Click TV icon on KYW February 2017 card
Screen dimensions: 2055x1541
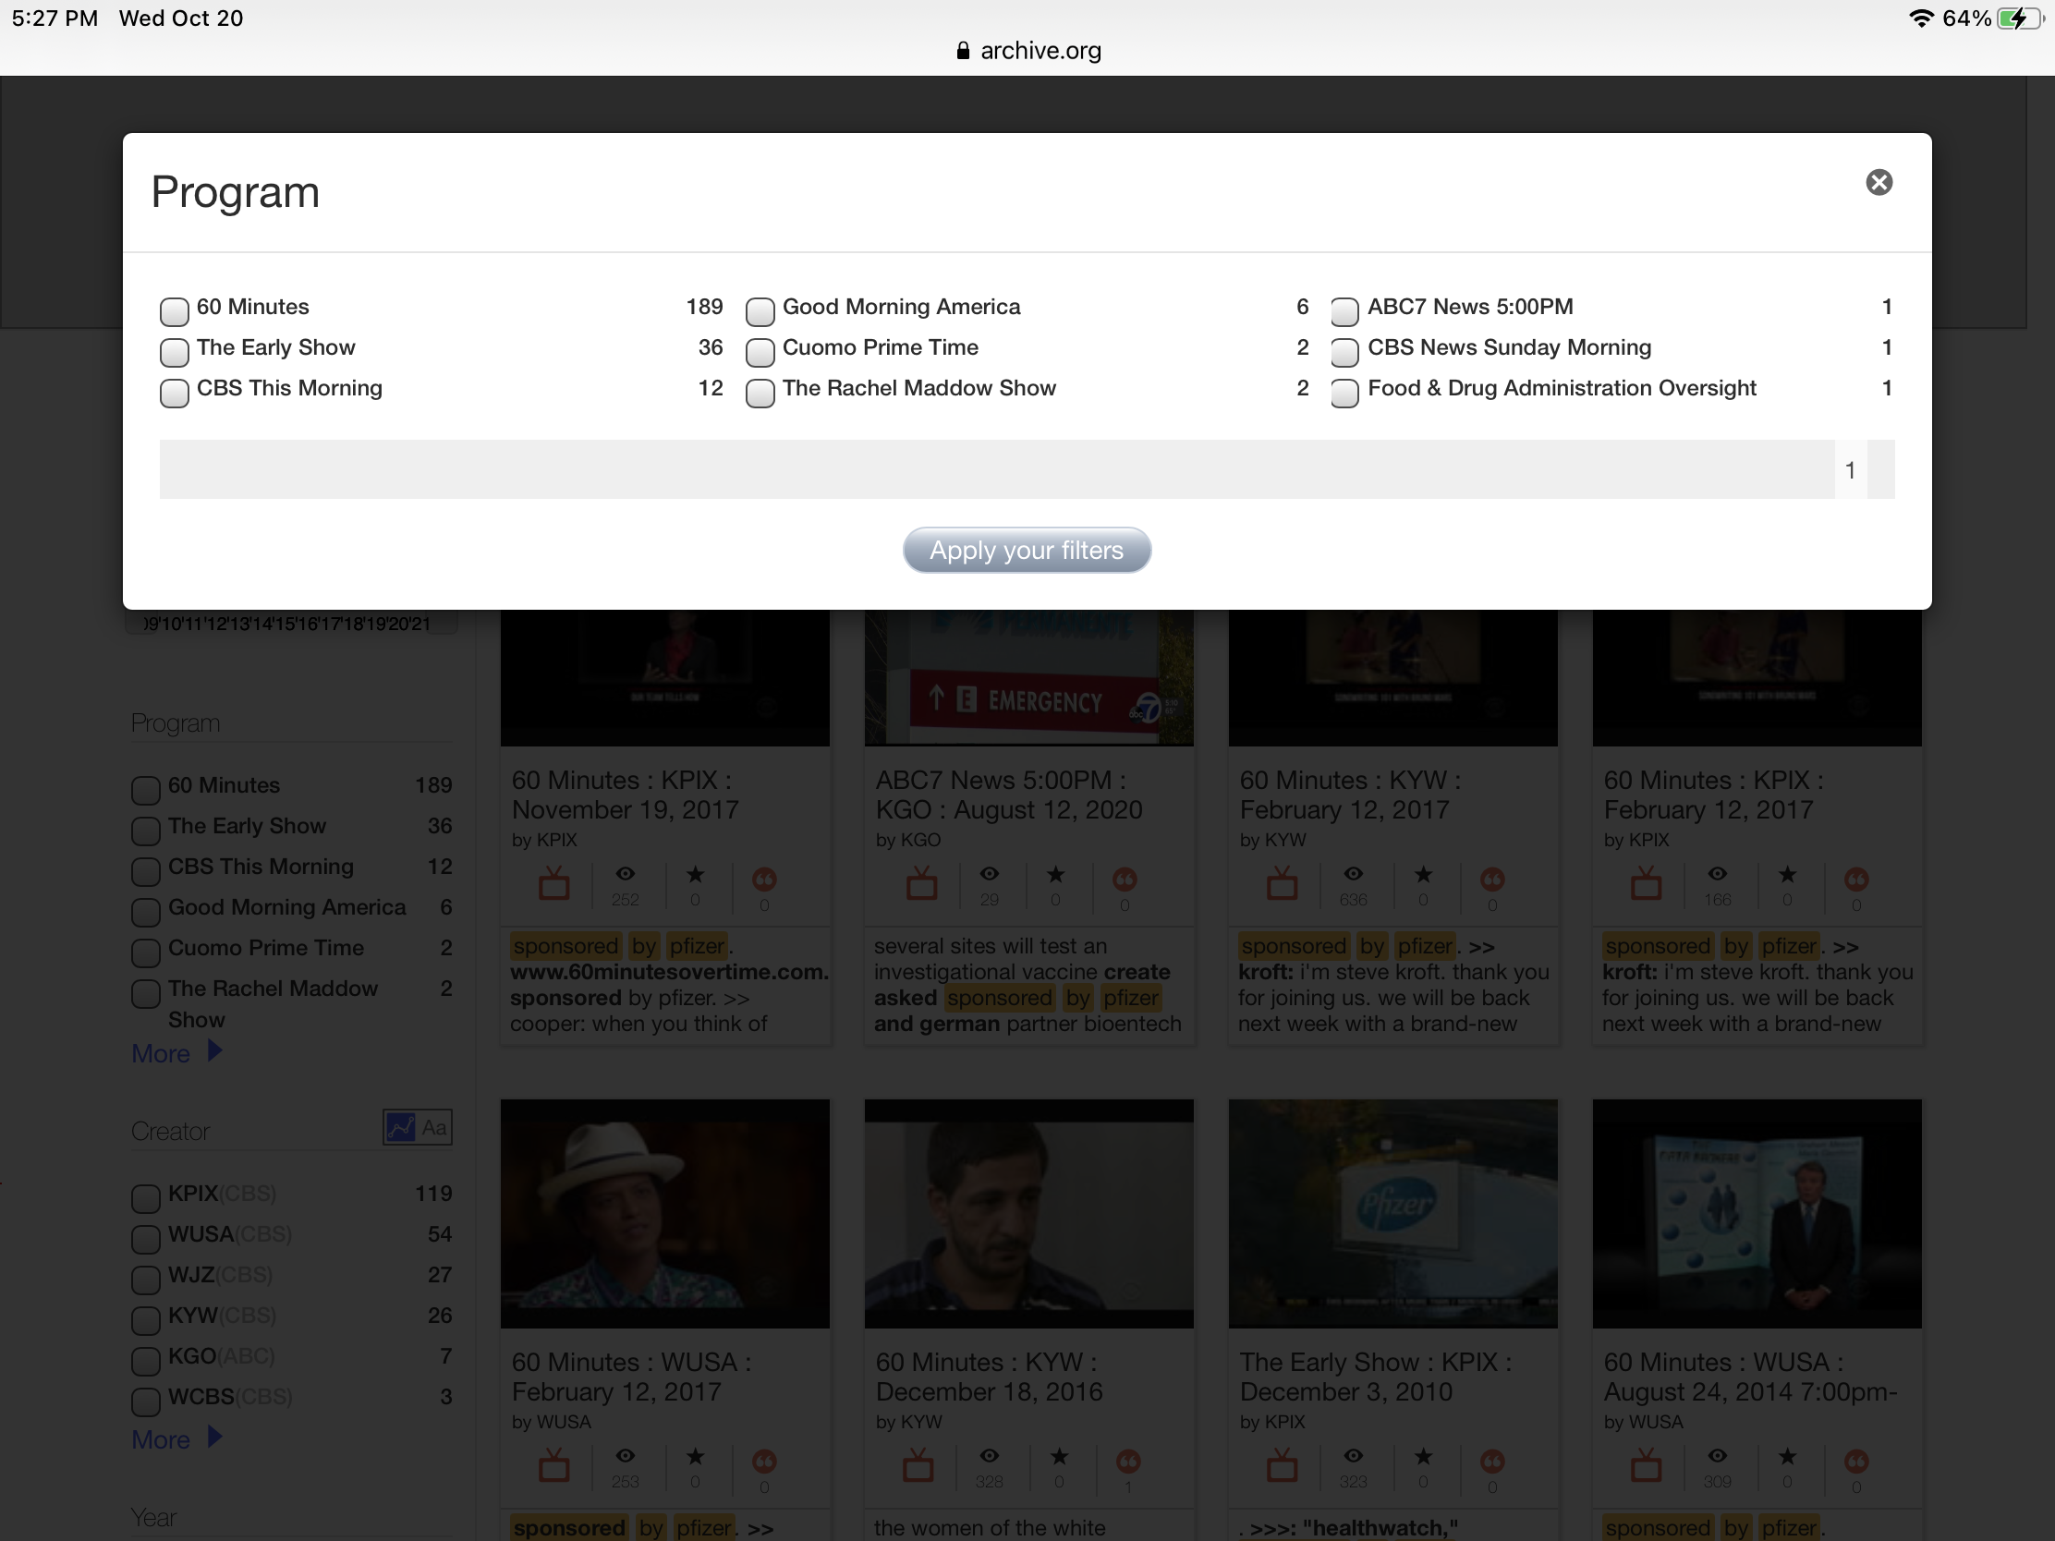[x=1282, y=883]
